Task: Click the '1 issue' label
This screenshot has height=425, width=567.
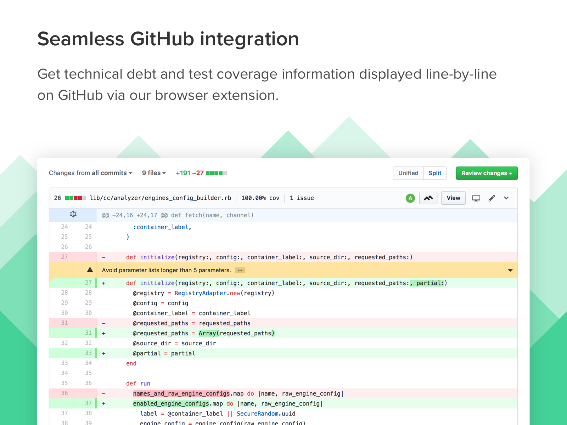Action: click(302, 198)
